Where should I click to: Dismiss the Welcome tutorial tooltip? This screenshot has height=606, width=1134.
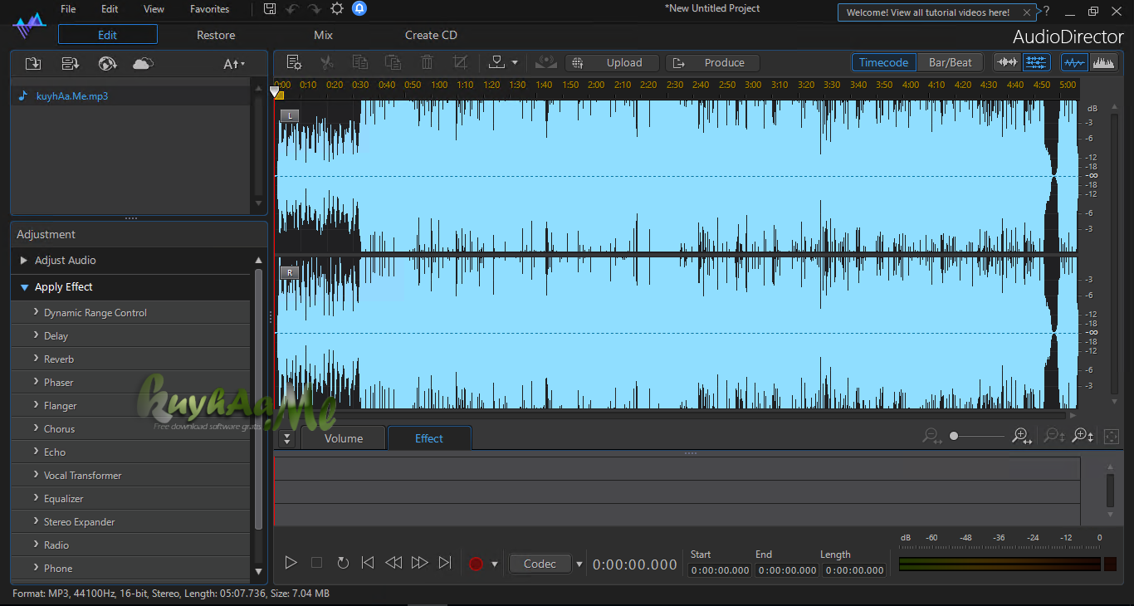pyautogui.click(x=1028, y=12)
